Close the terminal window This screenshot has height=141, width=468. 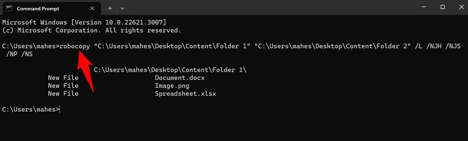click(x=461, y=7)
